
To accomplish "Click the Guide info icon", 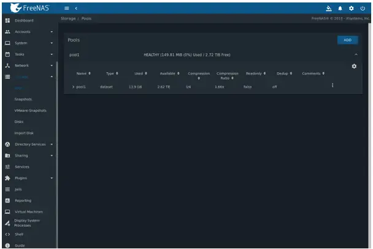I will click(7, 245).
